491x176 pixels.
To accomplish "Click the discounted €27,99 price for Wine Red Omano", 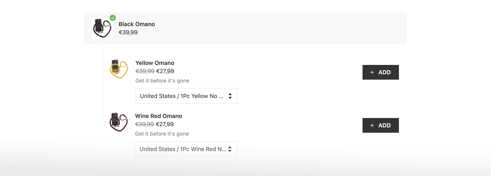I will pos(165,124).
